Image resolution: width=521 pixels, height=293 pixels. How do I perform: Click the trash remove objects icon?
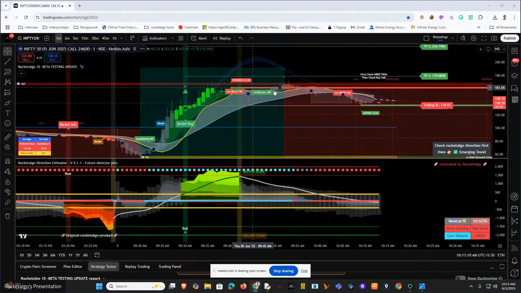point(8,216)
